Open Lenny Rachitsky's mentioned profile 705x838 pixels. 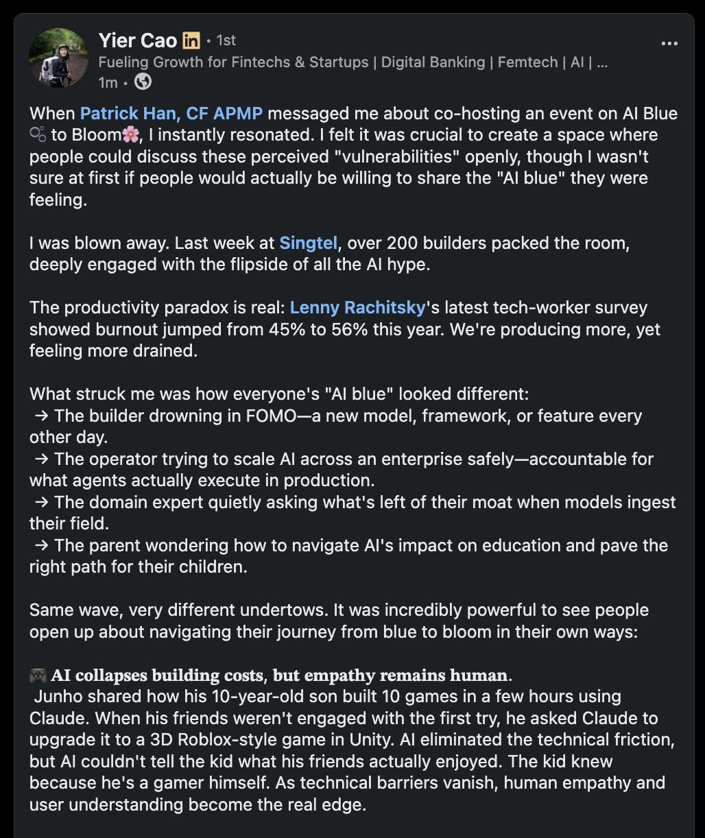[358, 307]
